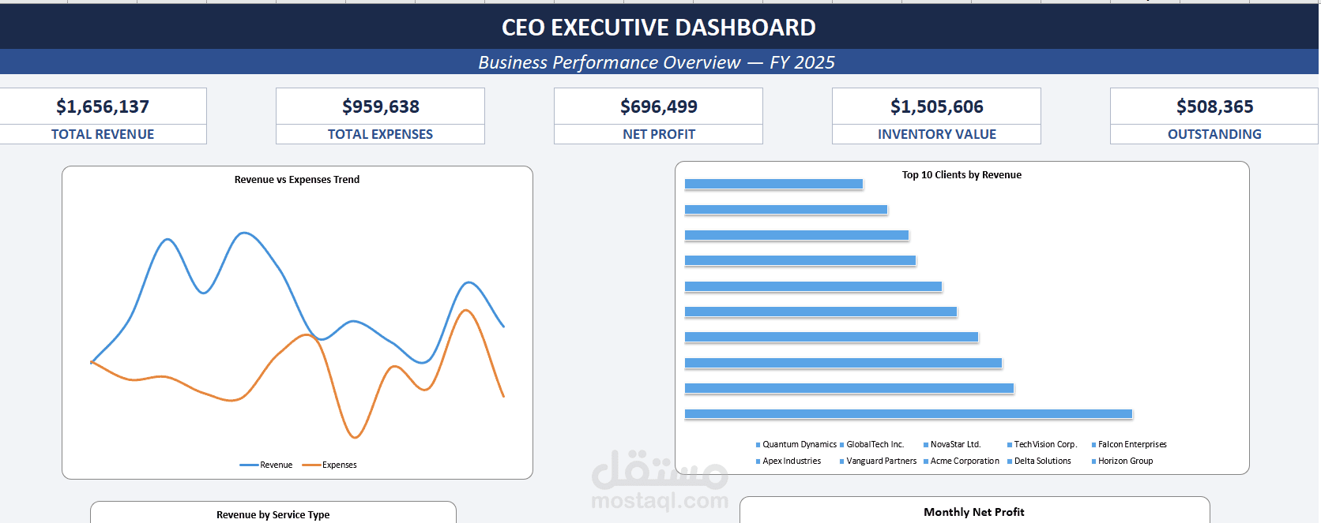The width and height of the screenshot is (1321, 523).
Task: Select the Falcon Enterprises legend entry
Action: pos(1131,445)
